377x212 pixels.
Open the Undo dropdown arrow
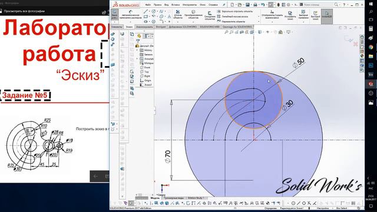pyautogui.click(x=267, y=5)
